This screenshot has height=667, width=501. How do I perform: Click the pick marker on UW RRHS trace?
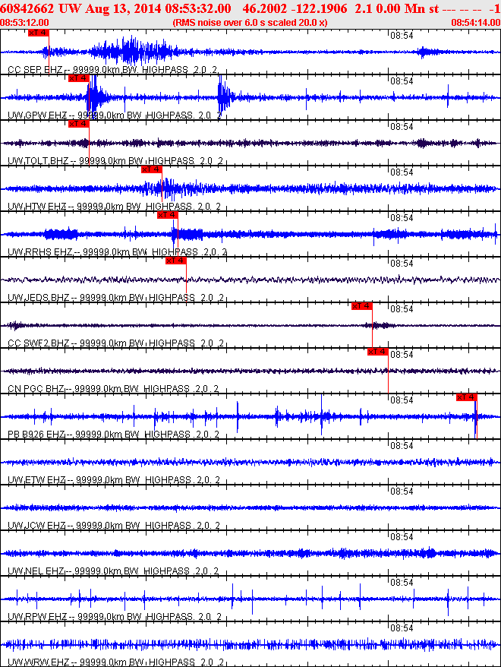tap(168, 215)
